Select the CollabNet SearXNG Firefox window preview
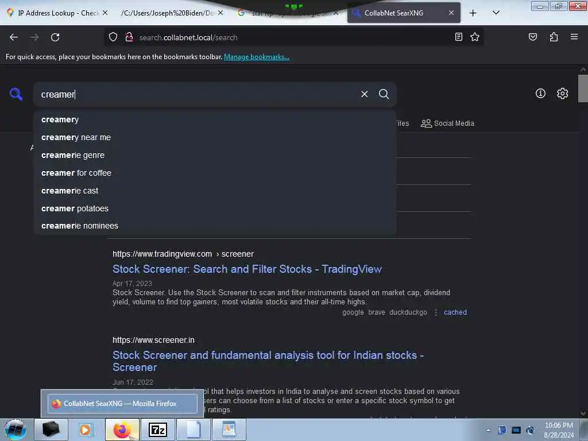Screen dimensions: 588x441 (122, 404)
